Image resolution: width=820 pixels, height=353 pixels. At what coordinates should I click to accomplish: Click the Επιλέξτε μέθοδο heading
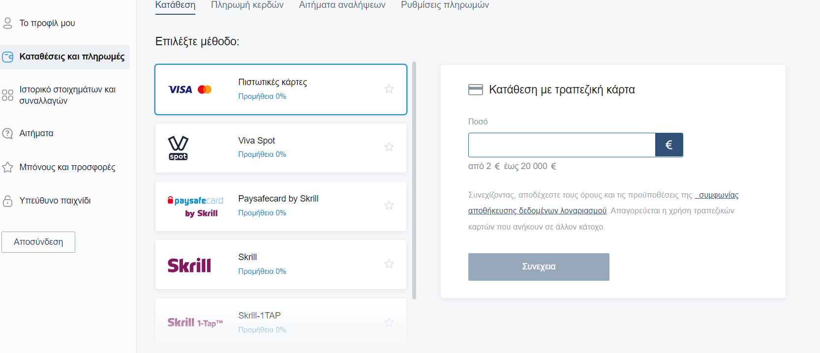197,42
